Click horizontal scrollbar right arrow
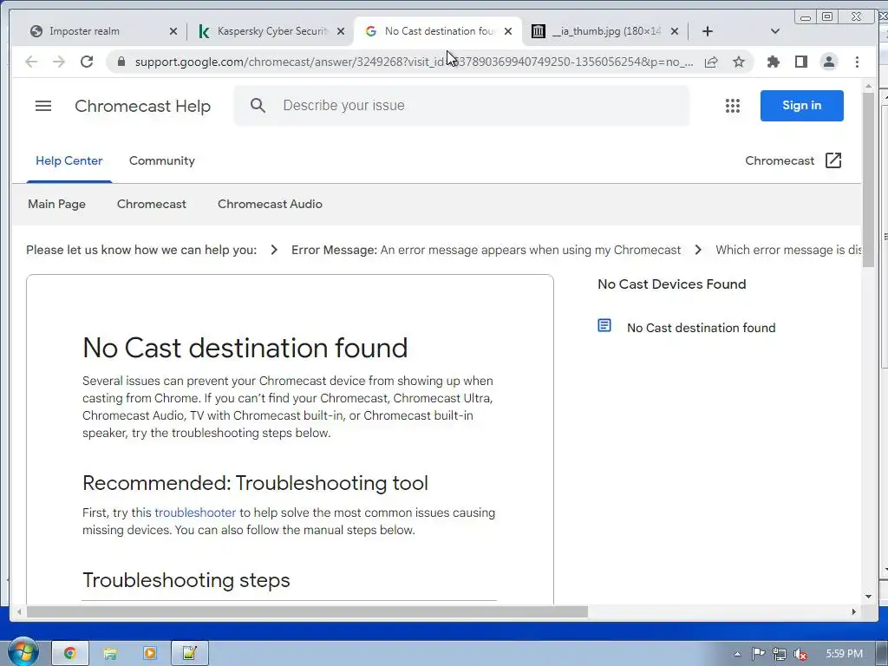The width and height of the screenshot is (888, 666). pyautogui.click(x=854, y=611)
